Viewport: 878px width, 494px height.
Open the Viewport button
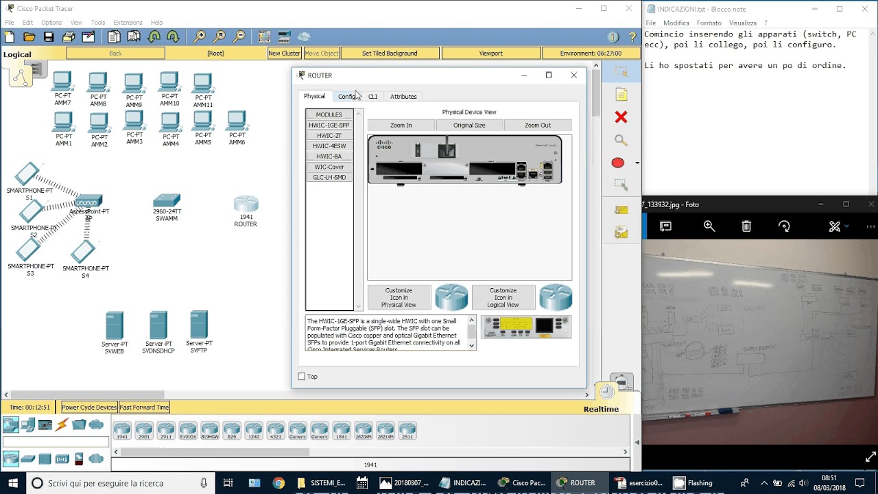coord(491,53)
